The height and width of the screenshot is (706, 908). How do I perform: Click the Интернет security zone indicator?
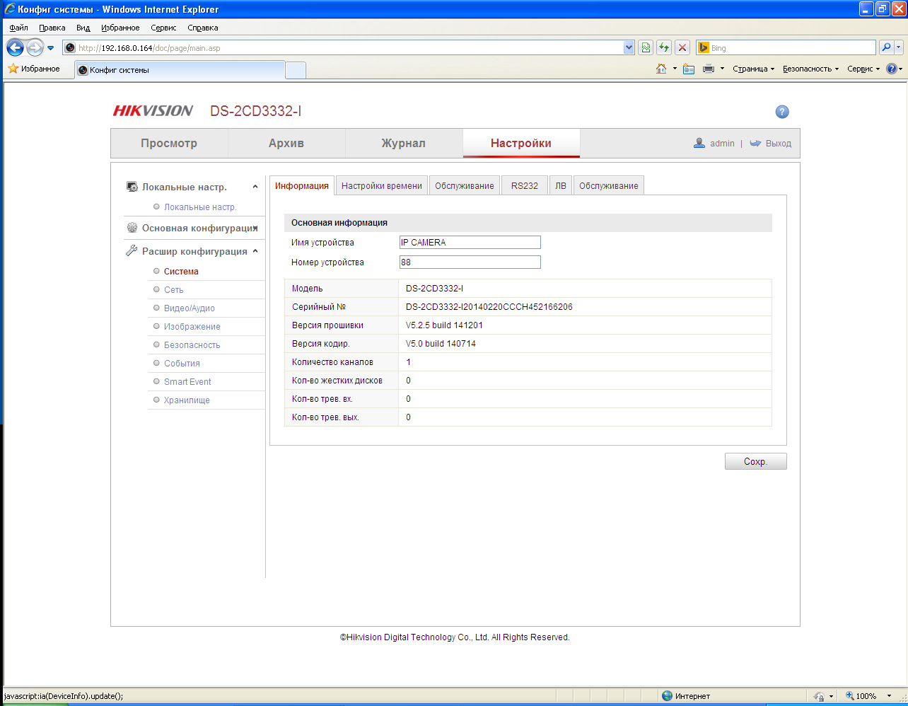coord(686,696)
